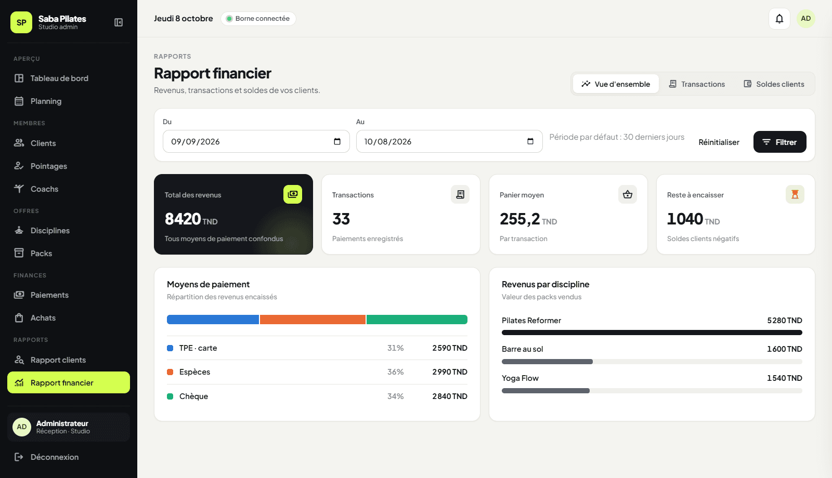Viewport: 832px width, 478px height.
Task: Click the blue TPE carte bar segment
Action: [213, 320]
